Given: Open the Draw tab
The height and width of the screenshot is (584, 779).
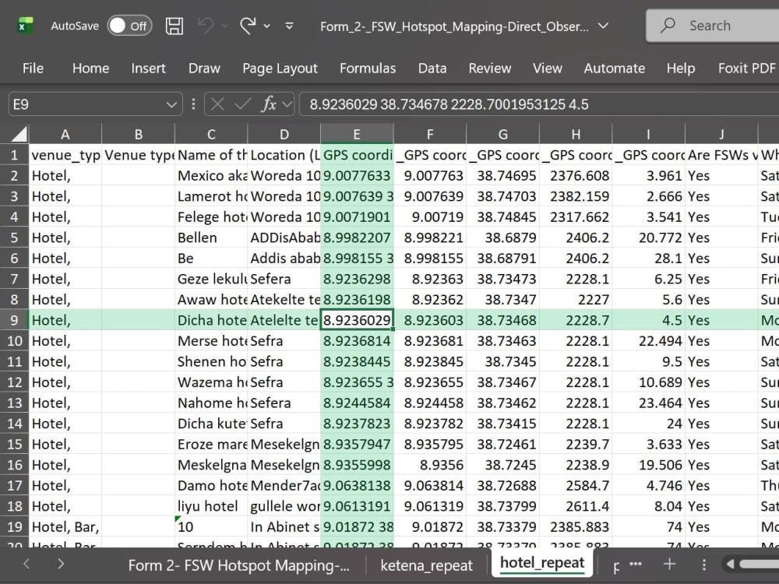Looking at the screenshot, I should [x=204, y=68].
